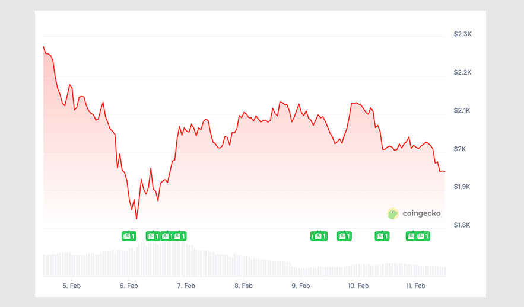Select the 10. Feb date label

(358, 286)
